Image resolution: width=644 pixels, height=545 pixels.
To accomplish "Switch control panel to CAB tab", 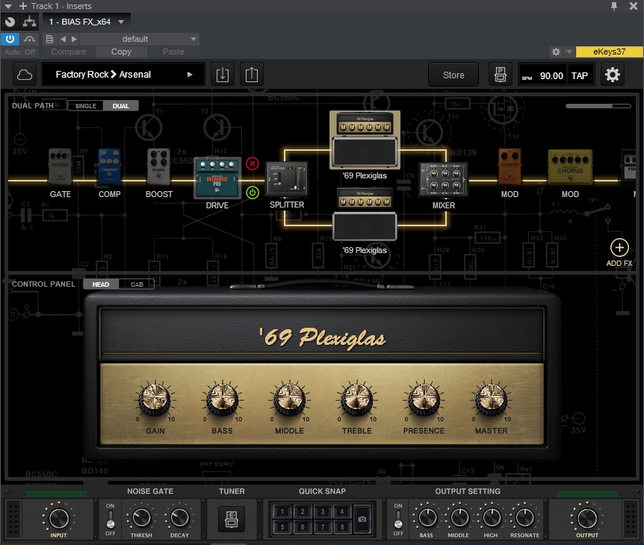I will pyautogui.click(x=137, y=284).
